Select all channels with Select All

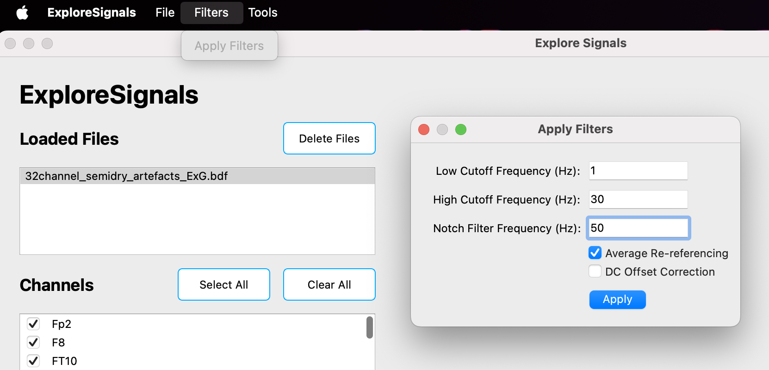tap(224, 284)
